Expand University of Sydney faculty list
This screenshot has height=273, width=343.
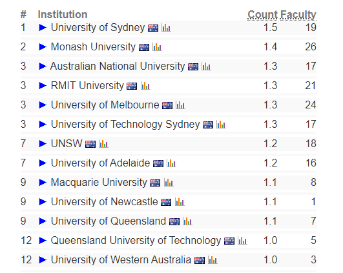(43, 28)
